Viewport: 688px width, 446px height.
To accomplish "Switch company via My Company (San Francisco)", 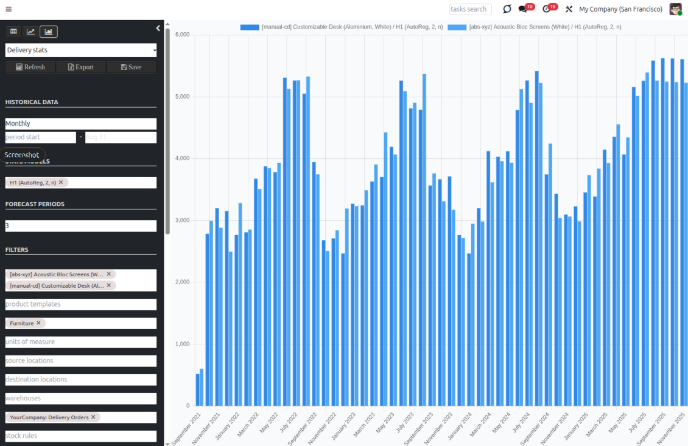I will [620, 9].
